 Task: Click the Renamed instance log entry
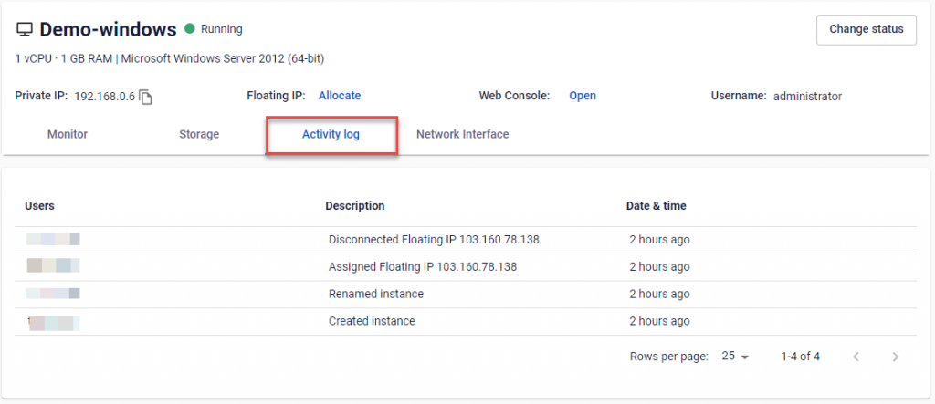[x=376, y=294]
